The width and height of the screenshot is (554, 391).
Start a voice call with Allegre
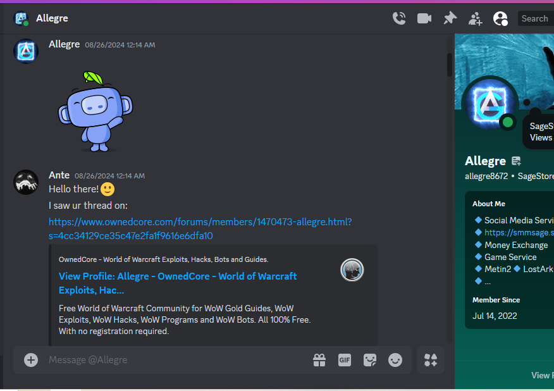399,18
